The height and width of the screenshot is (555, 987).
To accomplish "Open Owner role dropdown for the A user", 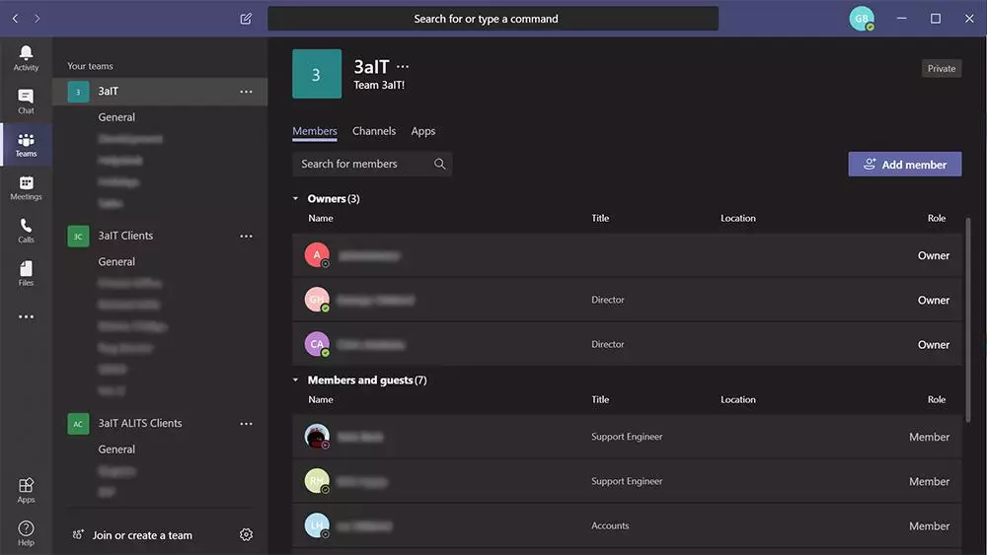I will pos(934,256).
